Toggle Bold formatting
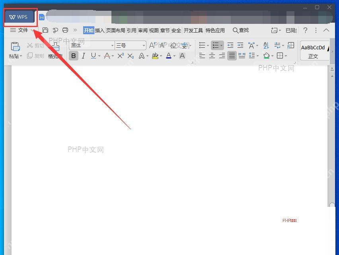 tap(74, 56)
